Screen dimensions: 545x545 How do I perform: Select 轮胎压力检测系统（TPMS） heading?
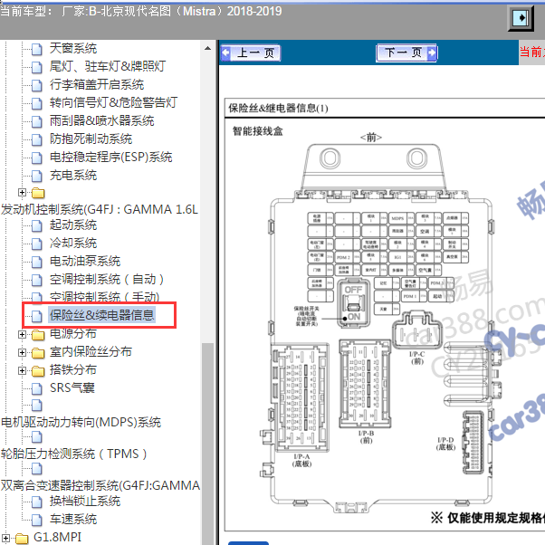pyautogui.click(x=73, y=454)
